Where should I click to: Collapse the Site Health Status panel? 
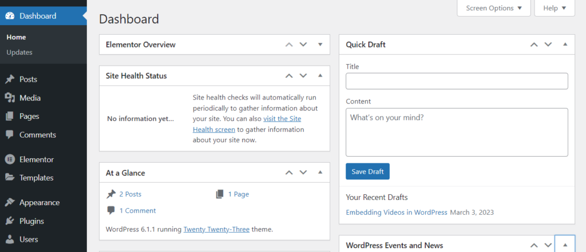(x=320, y=76)
